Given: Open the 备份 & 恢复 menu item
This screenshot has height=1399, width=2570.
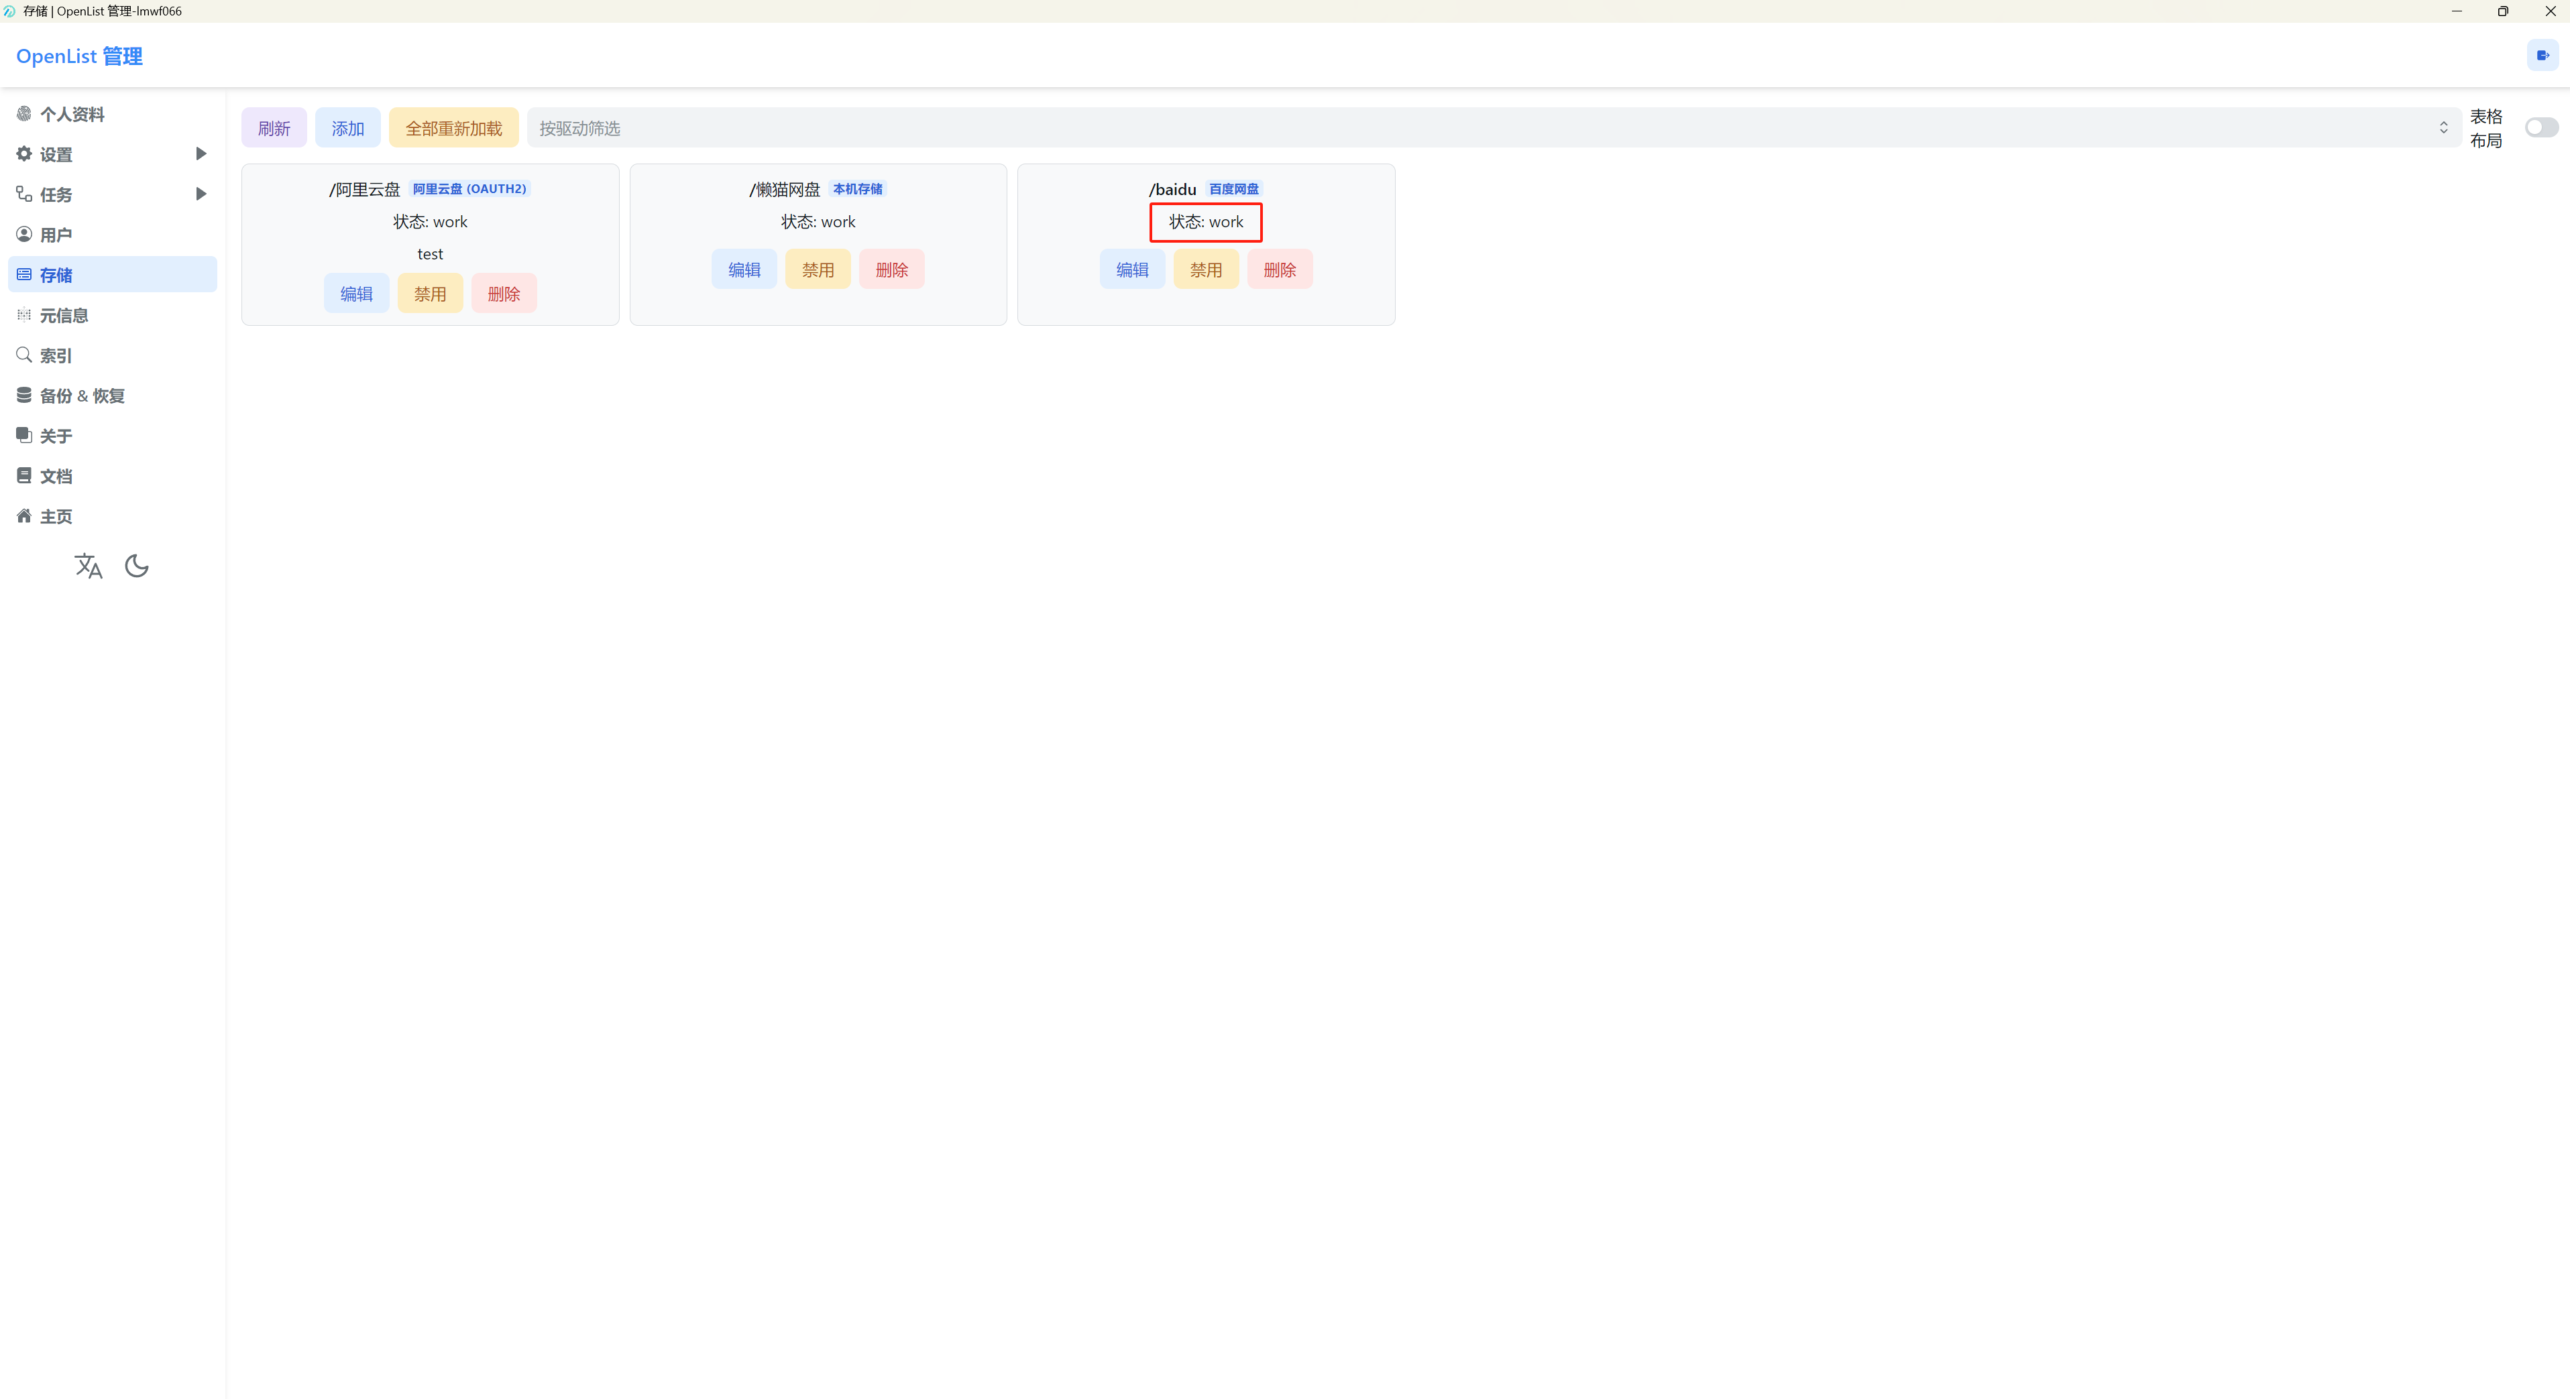Looking at the screenshot, I should click(113, 395).
